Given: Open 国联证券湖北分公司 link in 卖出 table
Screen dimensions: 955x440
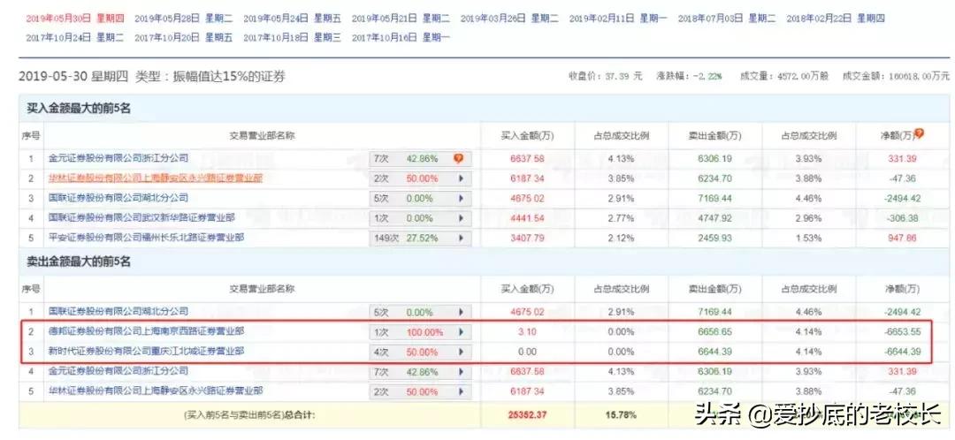Looking at the screenshot, I should coord(118,312).
